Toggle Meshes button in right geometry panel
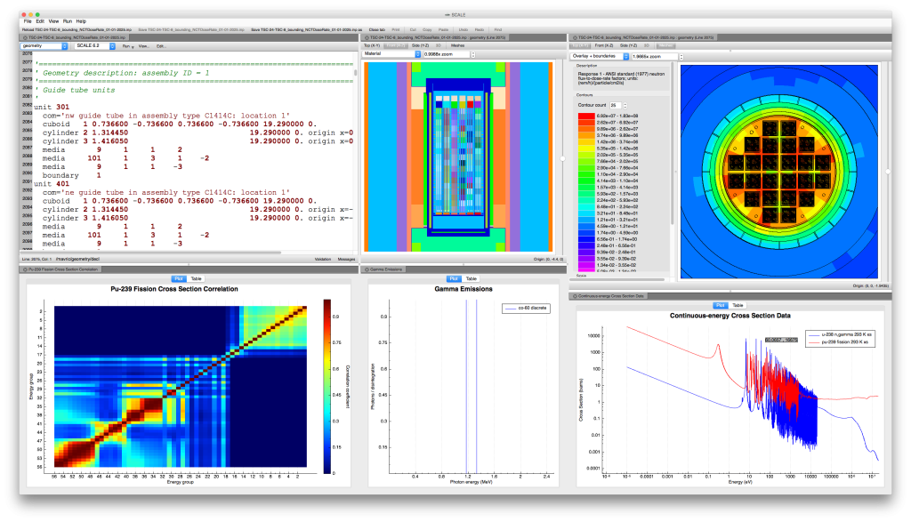Image resolution: width=911 pixels, height=522 pixels. pyautogui.click(x=666, y=45)
